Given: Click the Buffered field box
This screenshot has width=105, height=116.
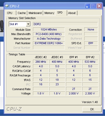Looking at the screenshot, I should tap(91, 39).
